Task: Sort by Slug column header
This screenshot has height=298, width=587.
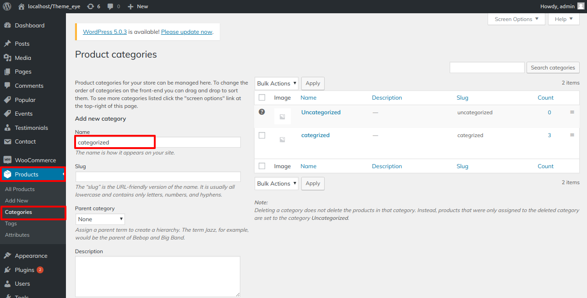Action: 462,98
